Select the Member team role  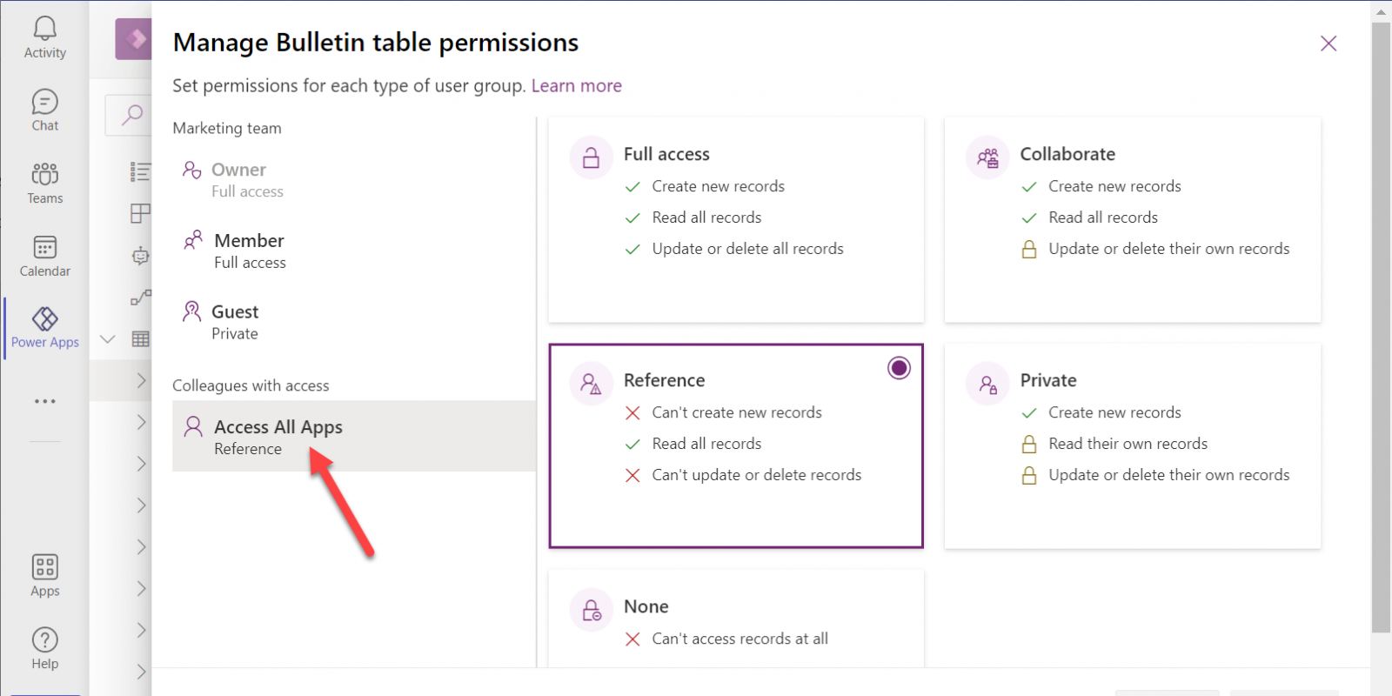coord(249,250)
